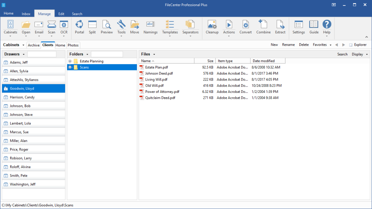Select the Washington, Jeff drawer
Image resolution: width=372 pixels, height=209 pixels.
(33, 184)
